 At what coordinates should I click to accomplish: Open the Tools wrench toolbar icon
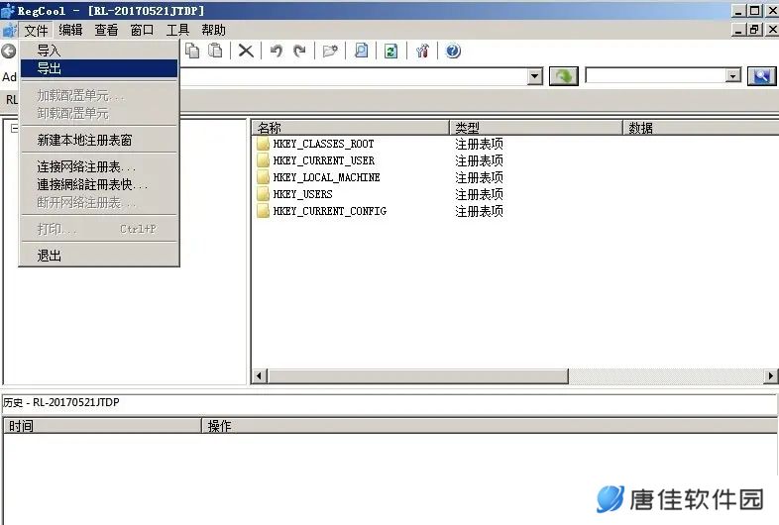422,51
